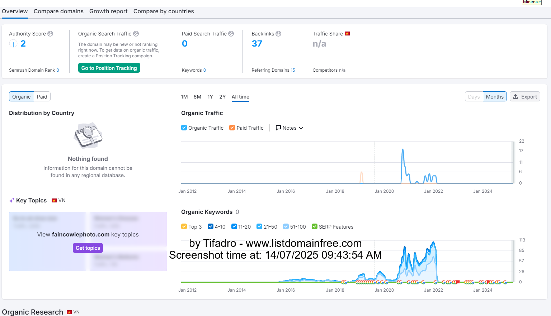This screenshot has width=551, height=316.
Task: Uncheck Organic Traffic checkbox
Action: 184,128
